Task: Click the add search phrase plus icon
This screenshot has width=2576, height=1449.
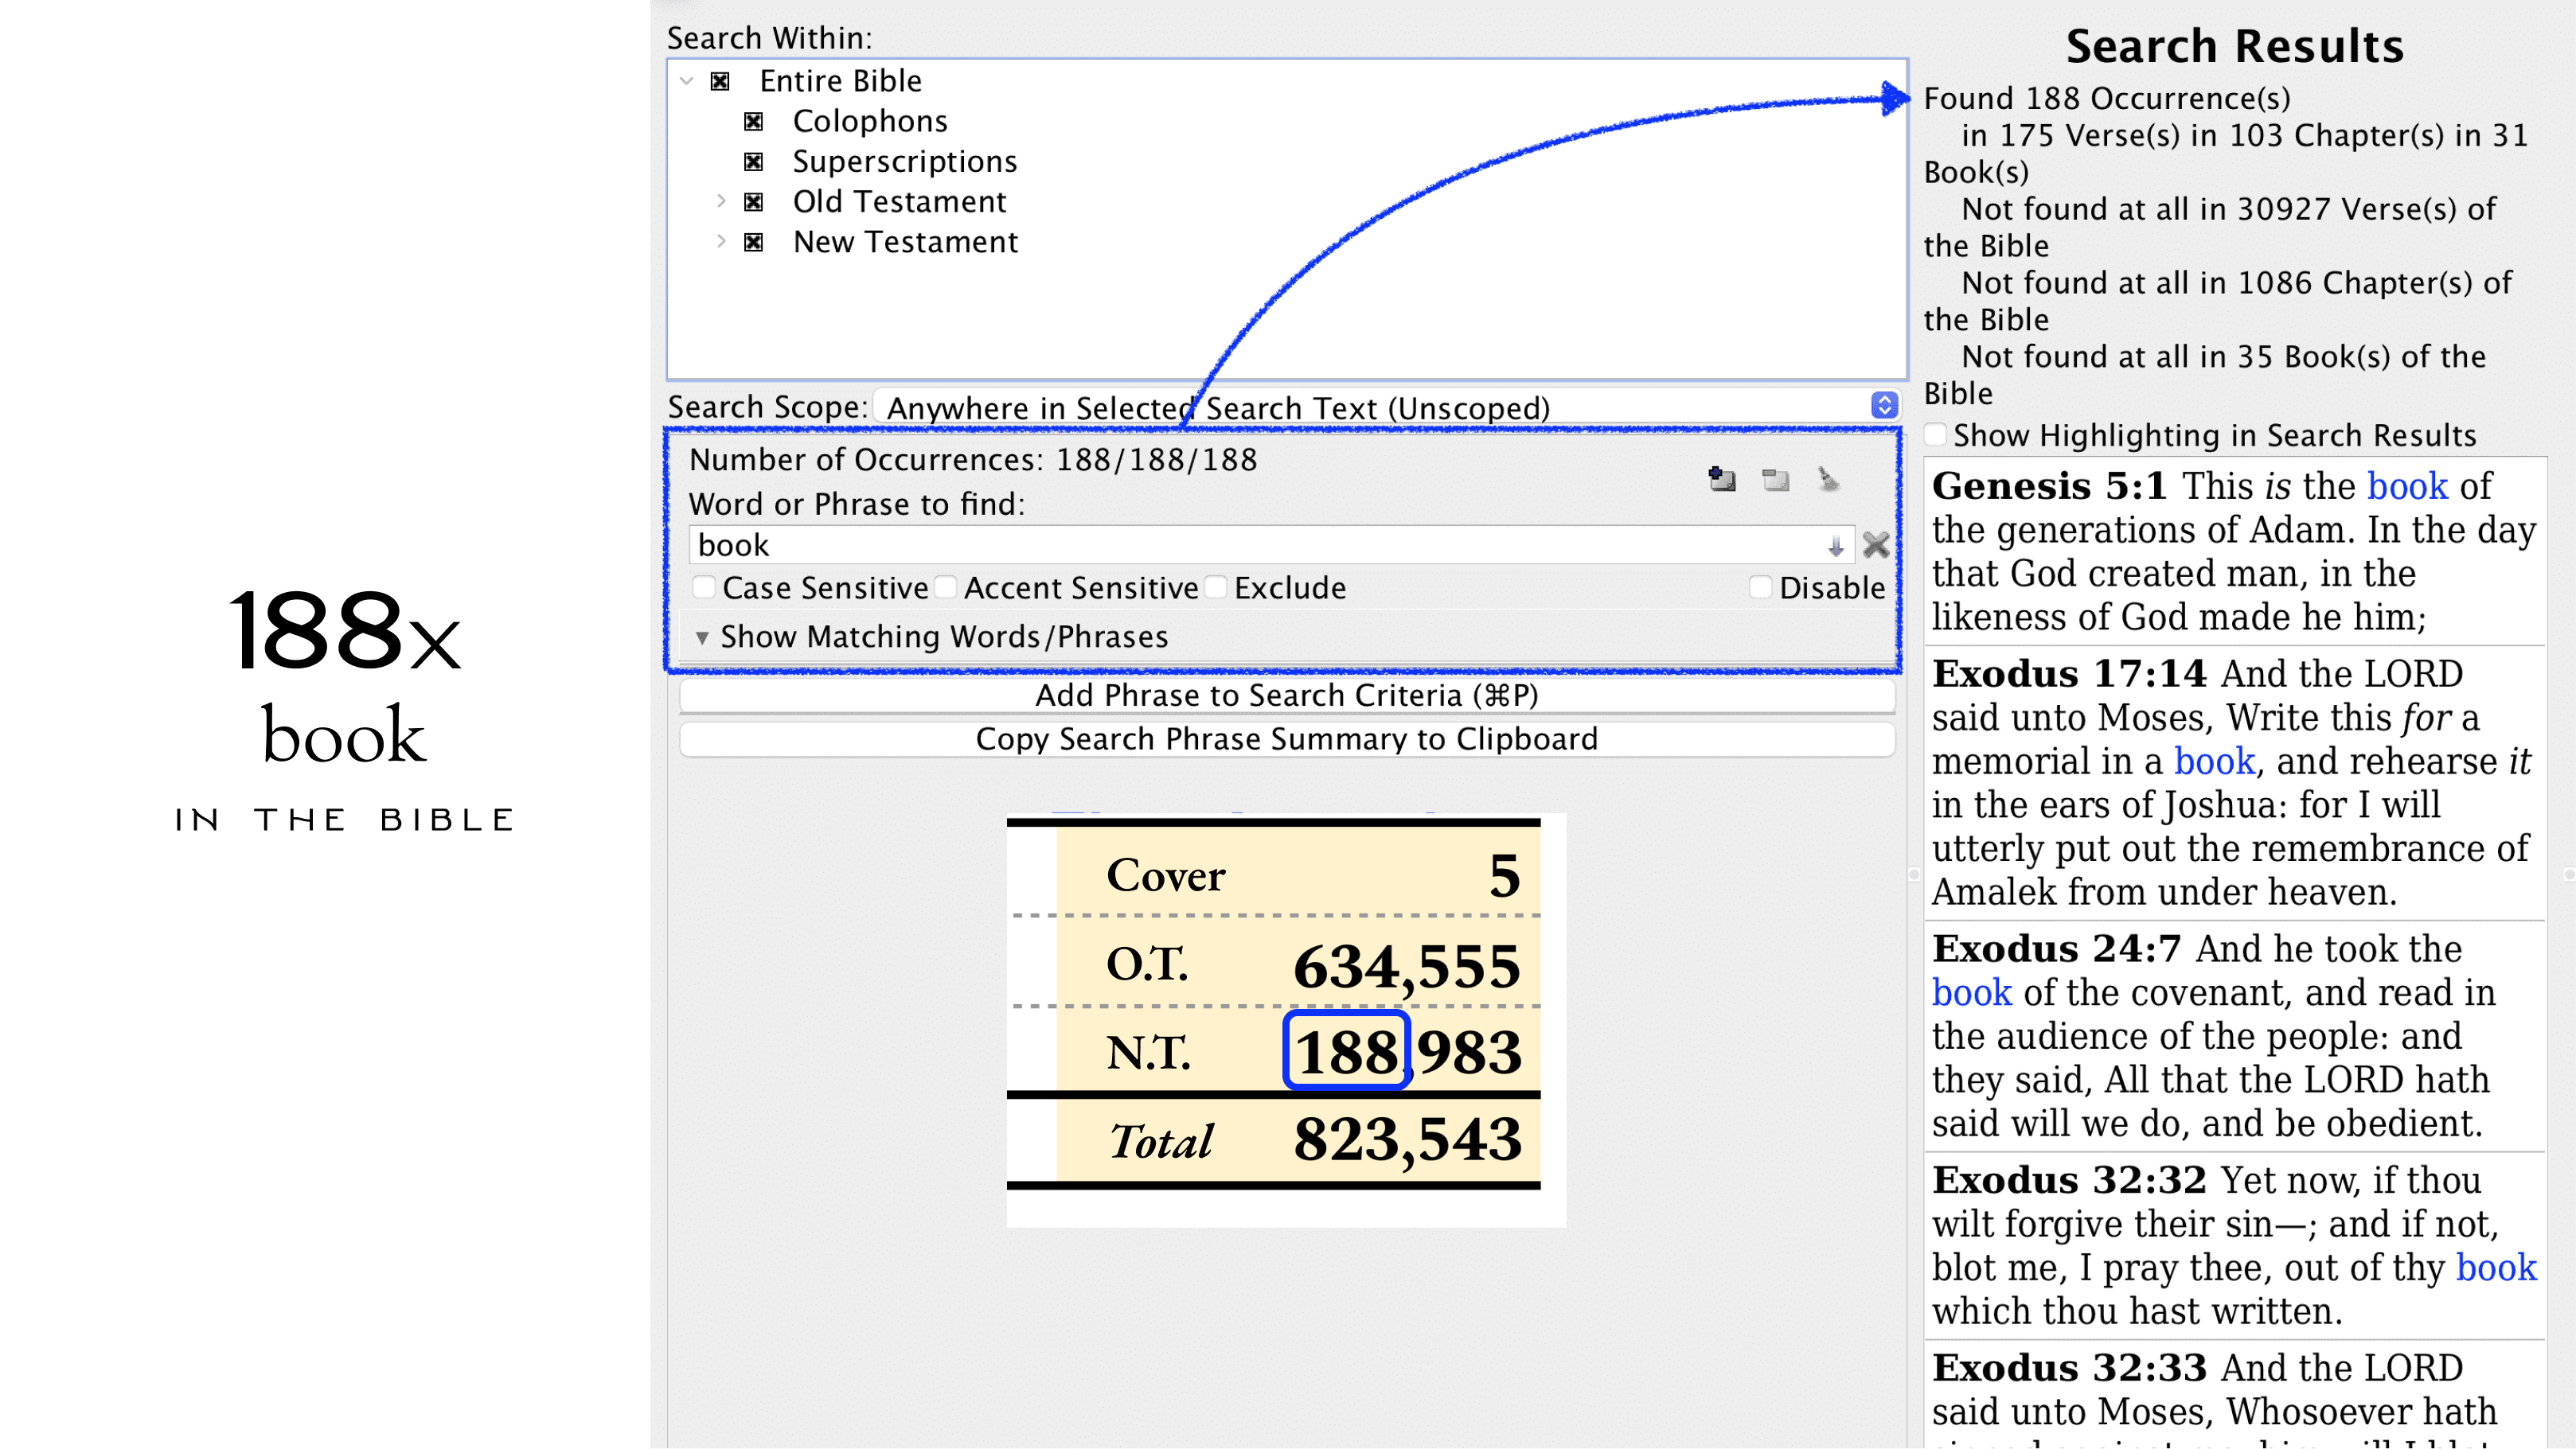Action: coord(1722,480)
